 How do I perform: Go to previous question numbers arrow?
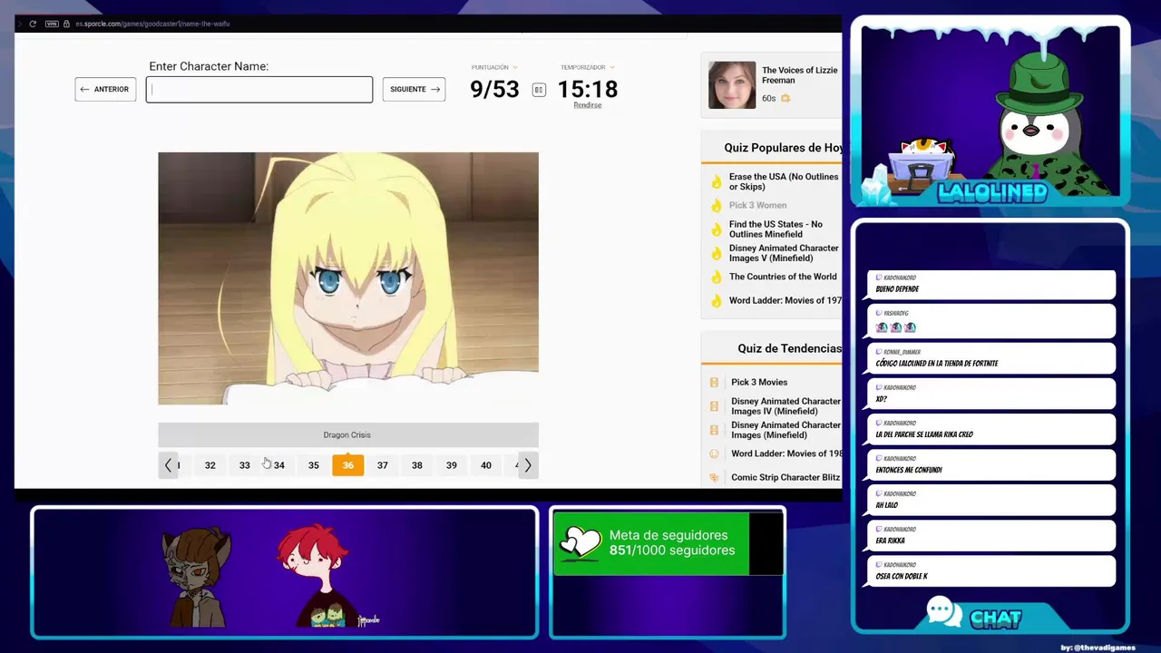(168, 465)
